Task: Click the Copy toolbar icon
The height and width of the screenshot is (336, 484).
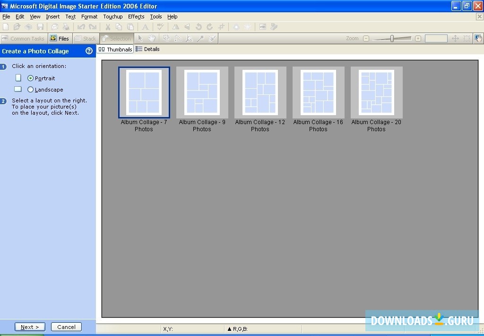Action: click(119, 27)
